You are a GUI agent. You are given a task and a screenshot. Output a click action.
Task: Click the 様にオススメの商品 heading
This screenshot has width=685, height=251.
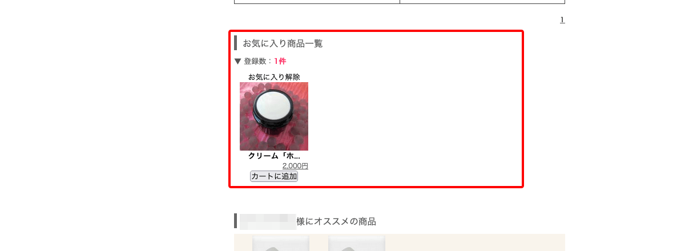(336, 221)
